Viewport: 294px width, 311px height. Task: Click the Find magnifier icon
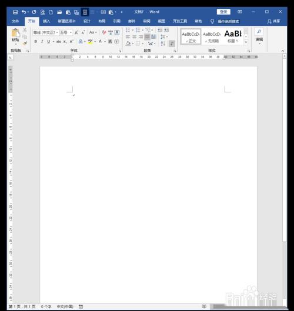coord(259,32)
